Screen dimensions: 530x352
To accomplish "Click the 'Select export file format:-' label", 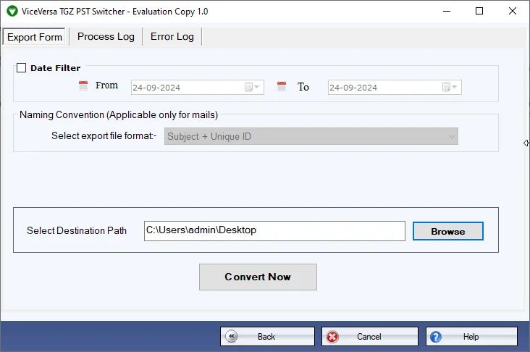I will (x=104, y=135).
